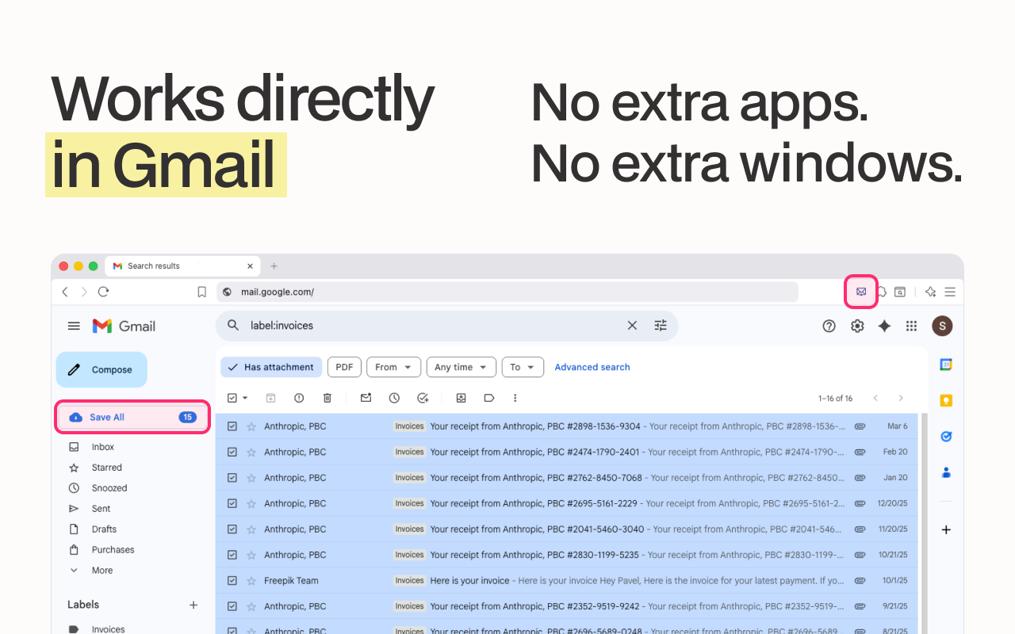Uncheck the Anthropic email dated 12/20/25
Image resolution: width=1015 pixels, height=634 pixels.
pos(232,503)
